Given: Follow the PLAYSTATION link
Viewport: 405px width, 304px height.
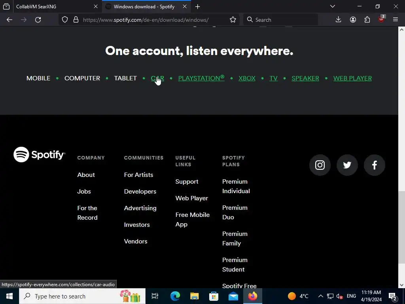Looking at the screenshot, I should (201, 78).
